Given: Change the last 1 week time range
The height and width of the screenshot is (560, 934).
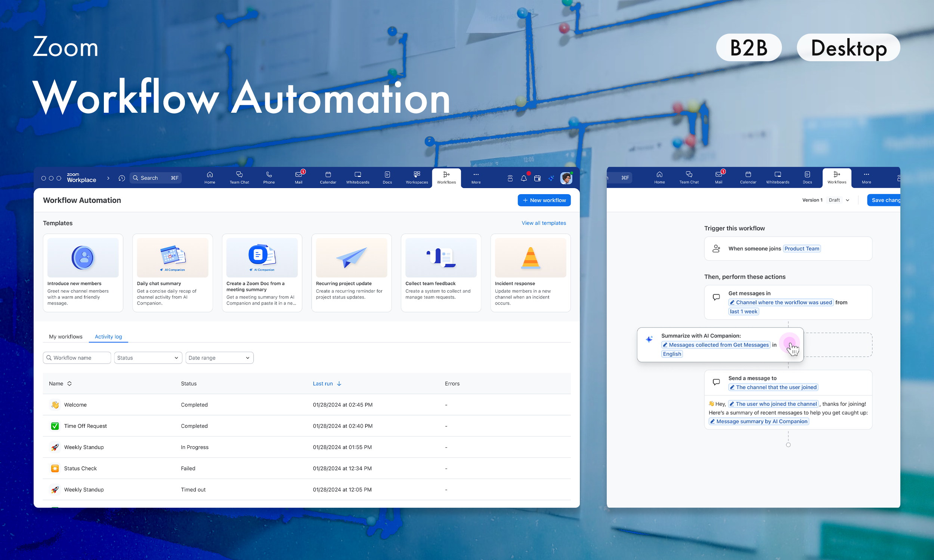Looking at the screenshot, I should click(x=743, y=311).
